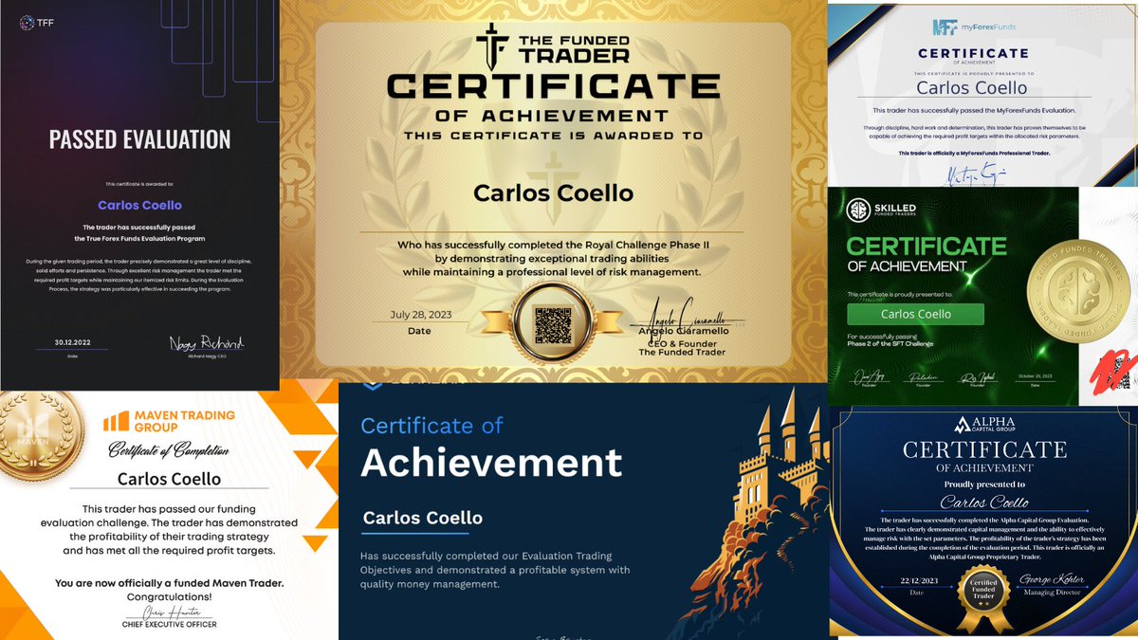
Task: Click "THIS CERTIFICATE IS AWARDED TO" text
Action: (x=553, y=136)
